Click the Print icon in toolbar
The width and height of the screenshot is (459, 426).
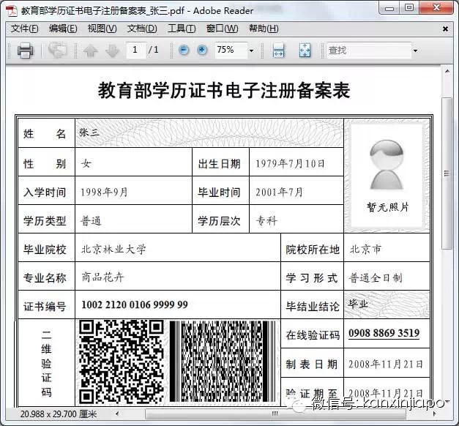pos(25,51)
